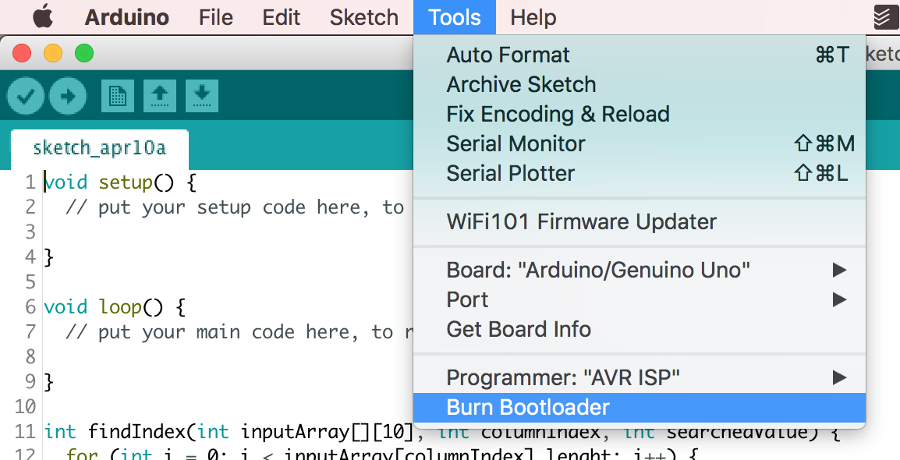This screenshot has height=460, width=900.
Task: Create a new sketch with the New icon
Action: pos(118,96)
